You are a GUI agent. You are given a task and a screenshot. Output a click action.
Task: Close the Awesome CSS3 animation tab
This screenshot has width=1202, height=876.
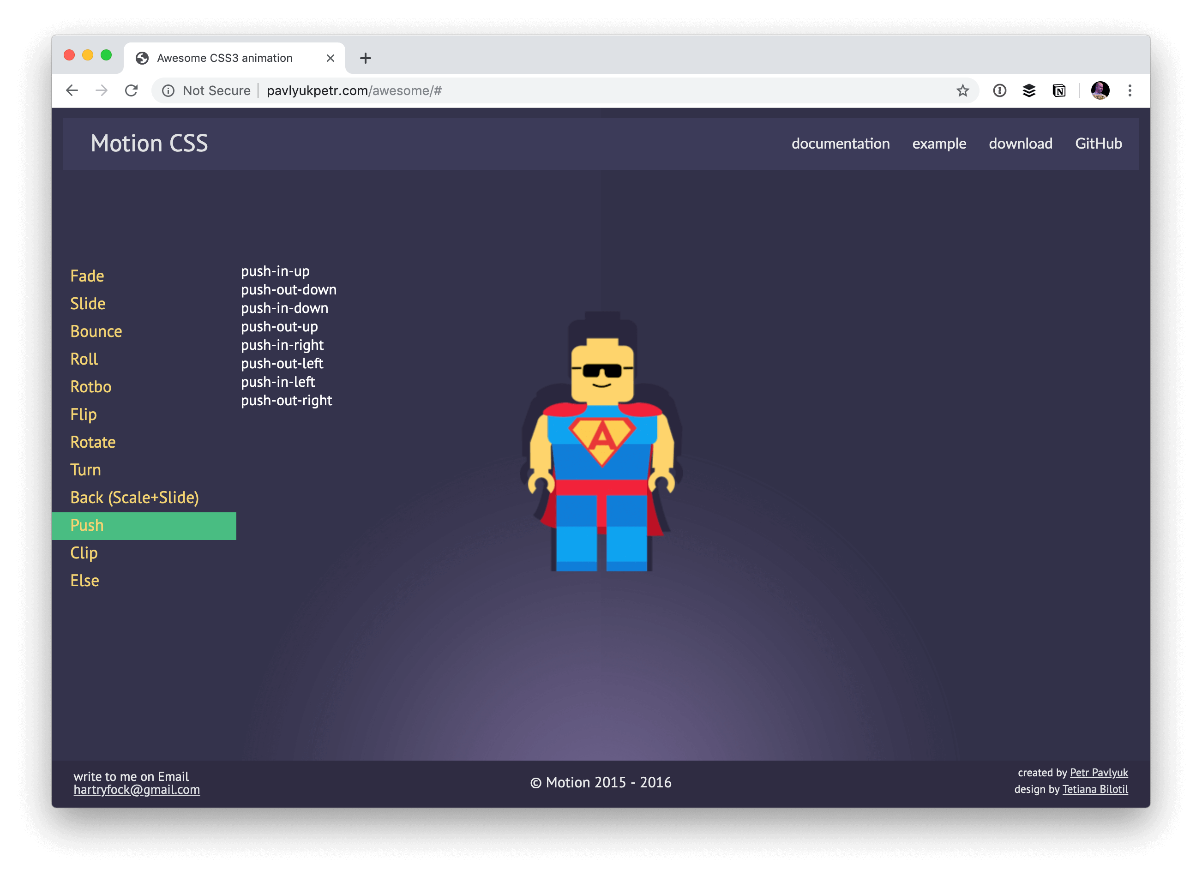pyautogui.click(x=331, y=58)
